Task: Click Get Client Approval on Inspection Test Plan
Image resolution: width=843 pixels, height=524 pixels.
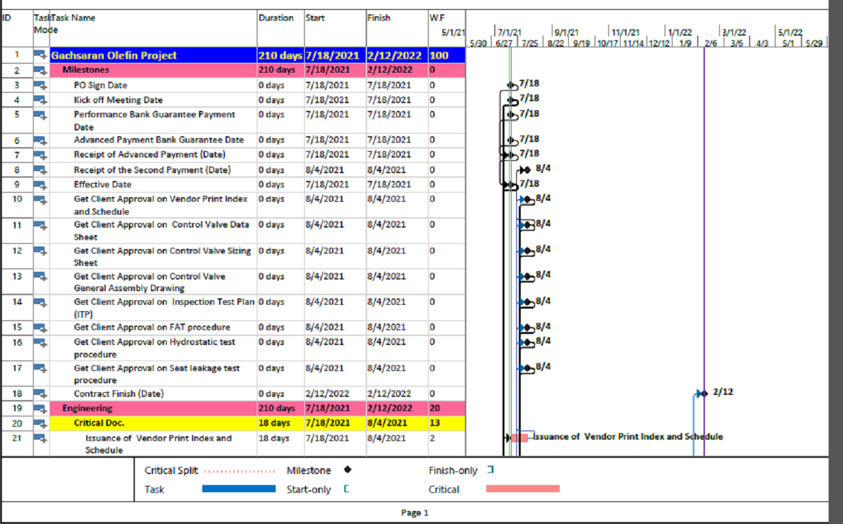Action: [165, 308]
